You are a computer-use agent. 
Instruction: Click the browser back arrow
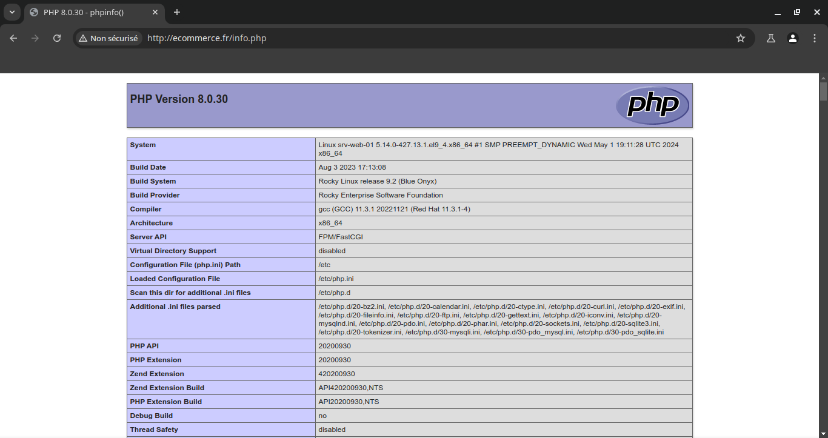[13, 38]
